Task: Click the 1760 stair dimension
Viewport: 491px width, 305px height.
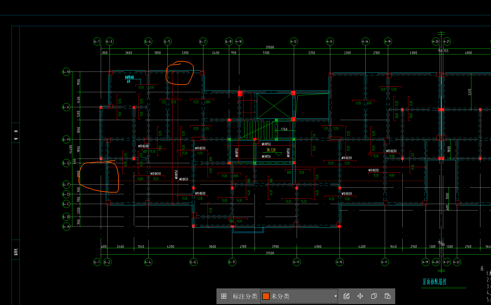Action: pos(284,129)
